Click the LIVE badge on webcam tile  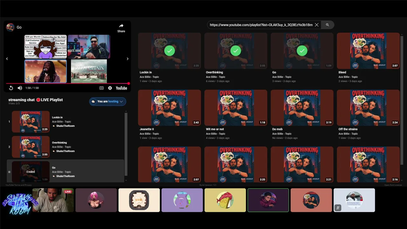(x=68, y=192)
